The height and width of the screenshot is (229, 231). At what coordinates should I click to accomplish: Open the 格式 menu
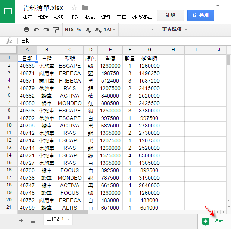[x=90, y=17]
